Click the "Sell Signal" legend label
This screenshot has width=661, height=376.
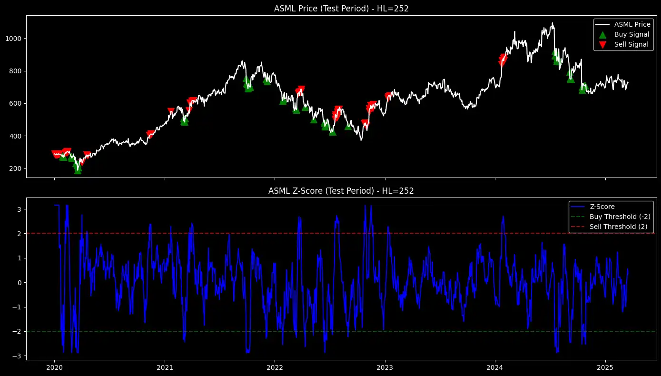pyautogui.click(x=631, y=44)
